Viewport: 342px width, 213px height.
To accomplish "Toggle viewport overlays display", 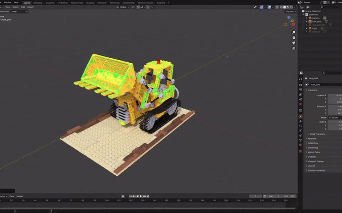I will click(269, 7).
